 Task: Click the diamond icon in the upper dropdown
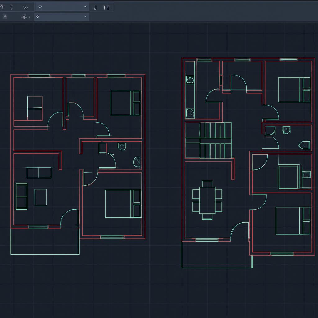(40, 7)
